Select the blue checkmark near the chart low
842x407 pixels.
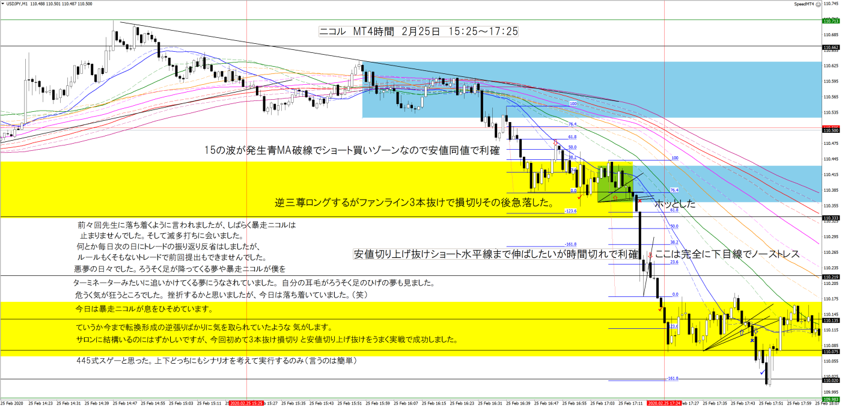pos(762,372)
